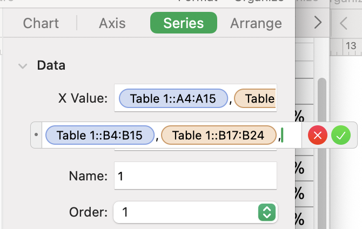This screenshot has width=362, height=229.
Task: Place cursor at end of formula editor
Action: coord(291,136)
